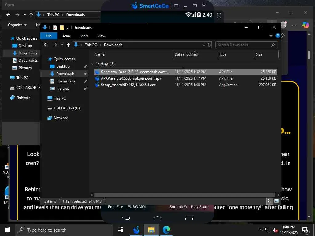
Task: Switch to the Home ribbon tab
Action: pos(66,36)
